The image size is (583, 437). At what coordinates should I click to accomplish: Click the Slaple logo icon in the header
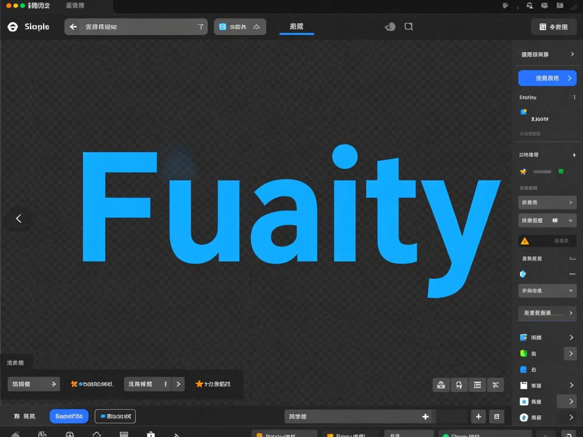click(x=13, y=27)
